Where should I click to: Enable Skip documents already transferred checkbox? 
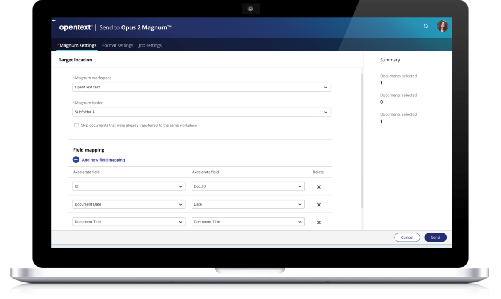[x=76, y=125]
